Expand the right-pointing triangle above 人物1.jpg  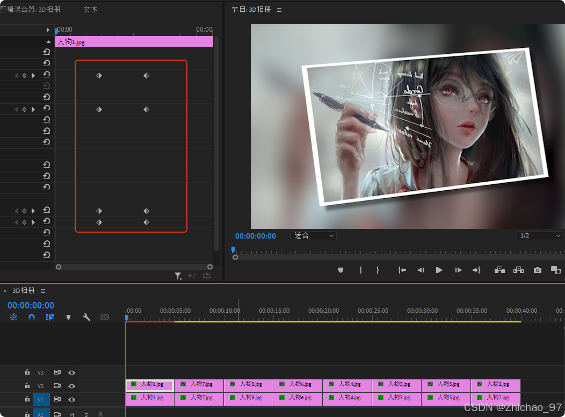click(x=48, y=30)
